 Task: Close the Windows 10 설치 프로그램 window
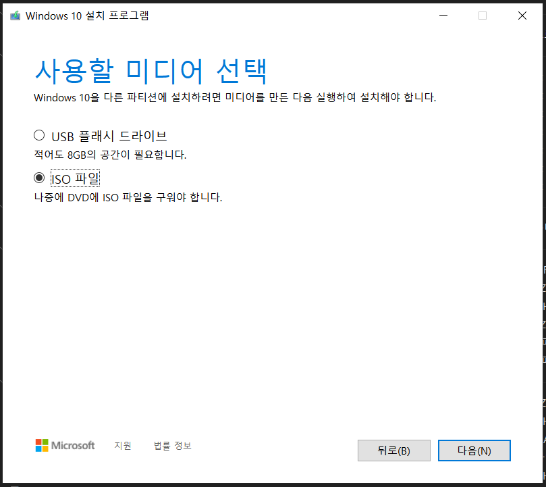tap(522, 16)
